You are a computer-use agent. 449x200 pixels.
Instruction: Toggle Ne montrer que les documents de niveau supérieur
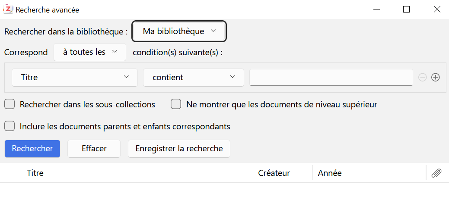click(176, 104)
